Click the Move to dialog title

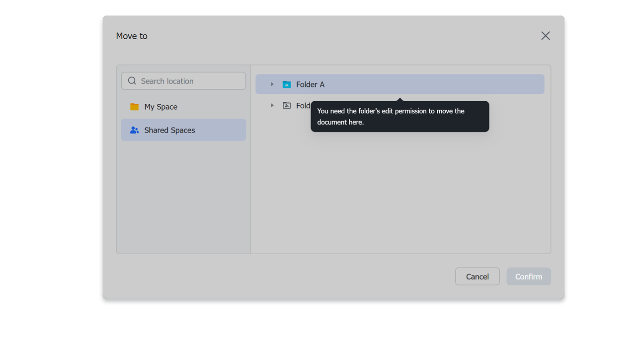click(x=132, y=36)
